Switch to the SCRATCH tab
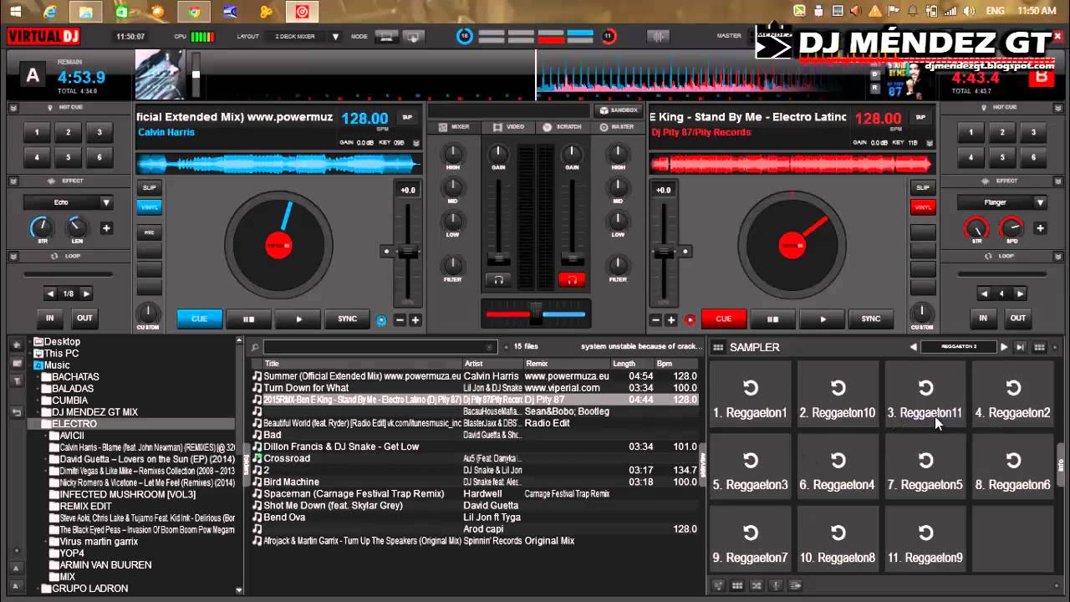The height and width of the screenshot is (602, 1070). click(562, 127)
